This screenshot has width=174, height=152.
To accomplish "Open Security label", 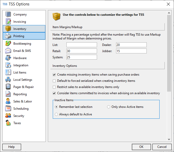I will (x=19, y=116).
